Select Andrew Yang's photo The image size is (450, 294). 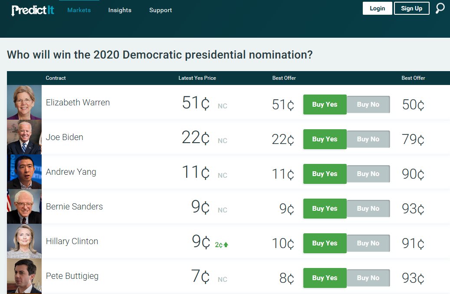24,172
